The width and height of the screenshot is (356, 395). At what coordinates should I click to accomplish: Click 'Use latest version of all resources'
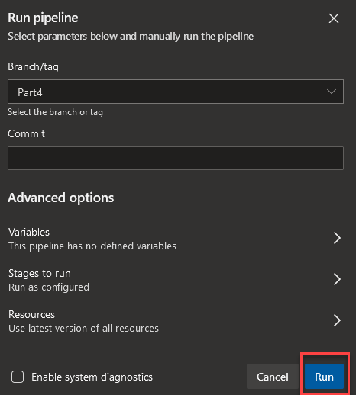[x=83, y=329]
